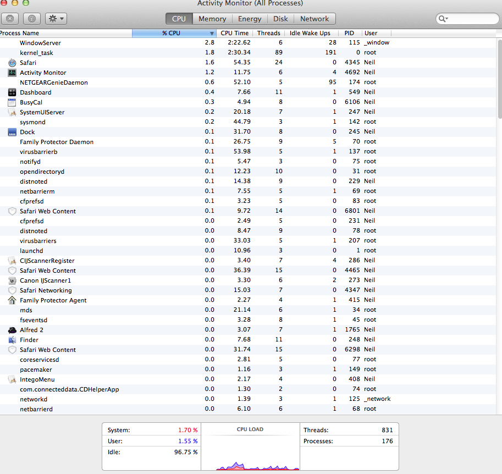502x474 pixels.
Task: Select the kernel_task process row
Action: tap(248, 53)
